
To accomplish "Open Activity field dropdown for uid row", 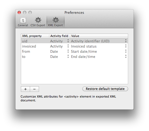I will click(x=60, y=41).
